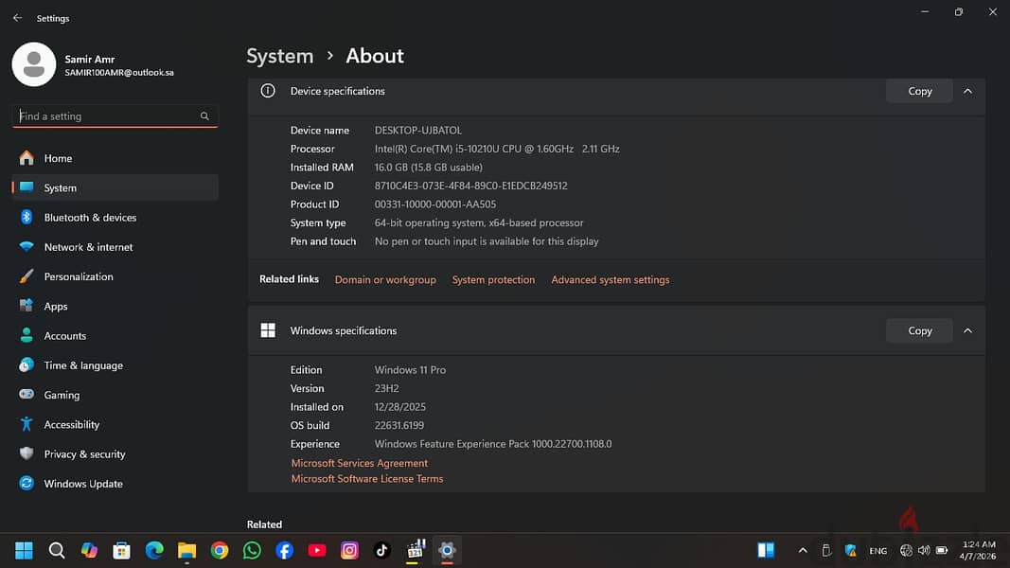Open Home in the sidebar
Image resolution: width=1010 pixels, height=568 pixels.
point(115,158)
